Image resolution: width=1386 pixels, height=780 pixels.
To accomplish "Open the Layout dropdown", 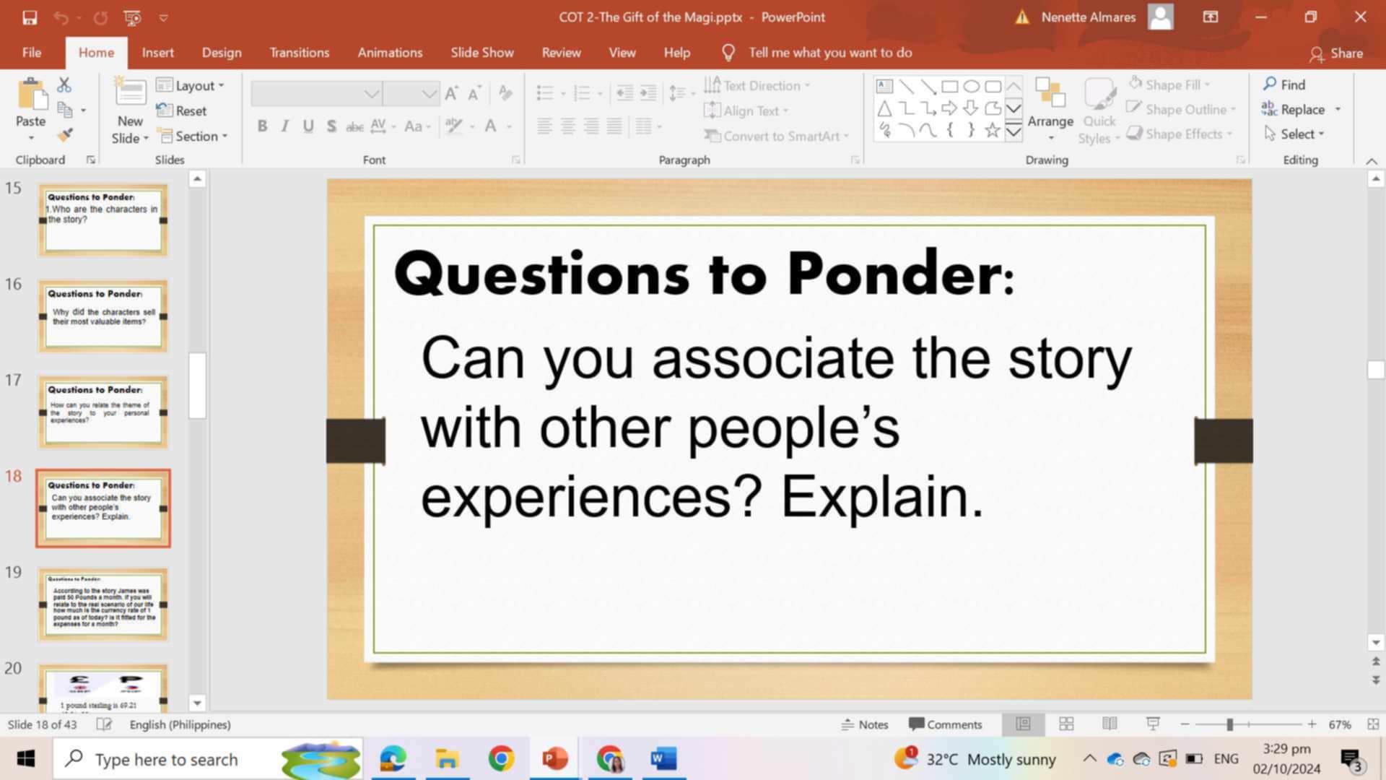I will click(x=191, y=86).
